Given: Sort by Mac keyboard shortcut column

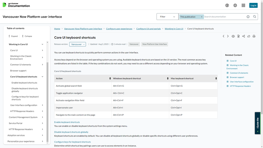Looking at the screenshot, I should click(216, 78).
